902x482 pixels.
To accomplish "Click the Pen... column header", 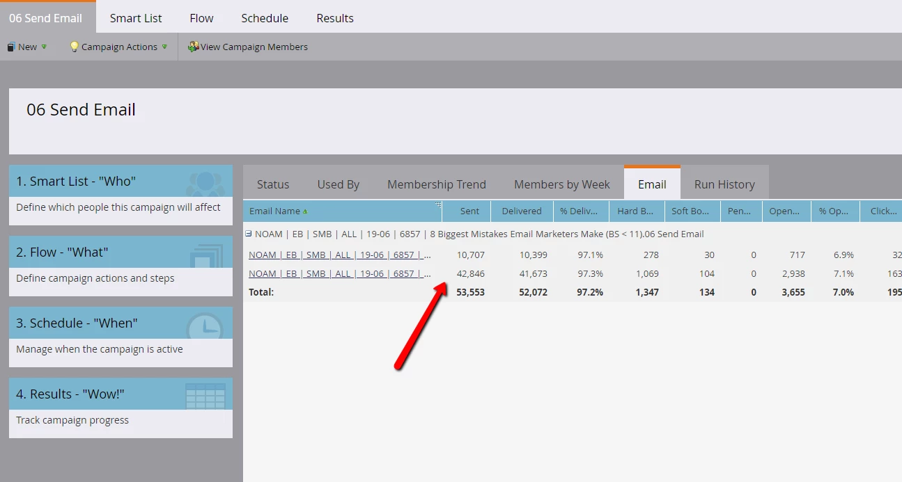I will (x=741, y=211).
